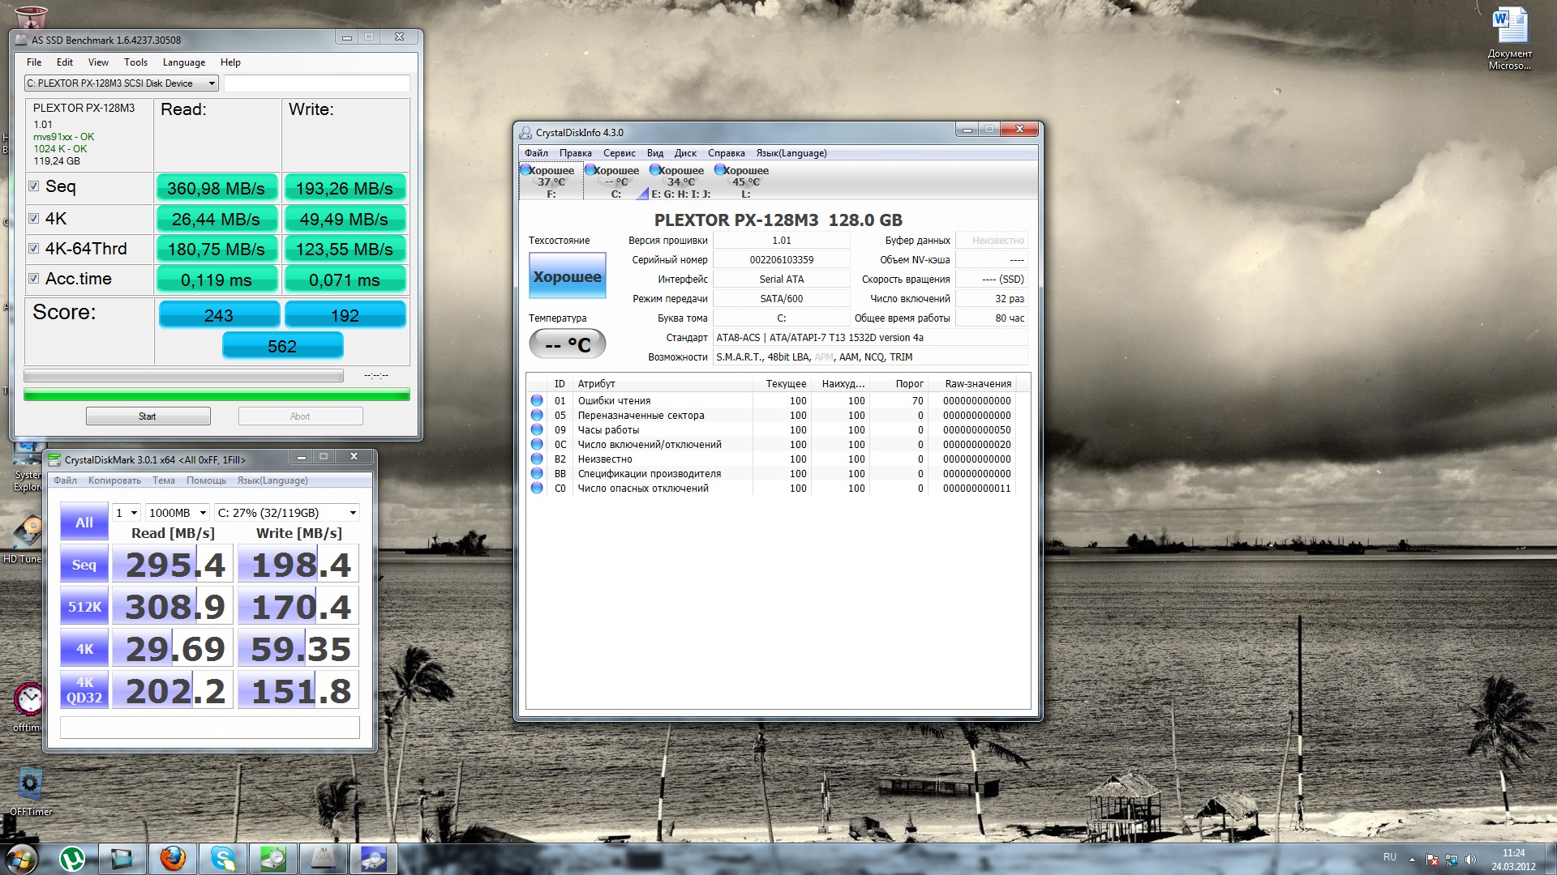
Task: Click the green progress bar in AS SSD
Action: point(217,395)
